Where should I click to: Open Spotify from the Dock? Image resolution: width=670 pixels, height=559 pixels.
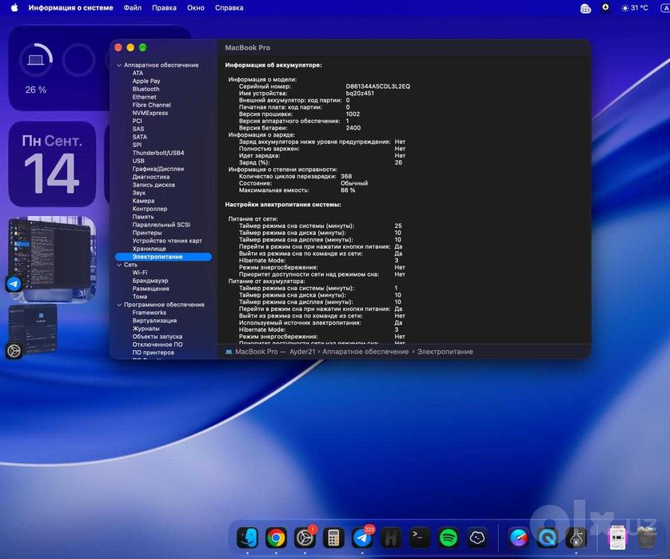449,537
